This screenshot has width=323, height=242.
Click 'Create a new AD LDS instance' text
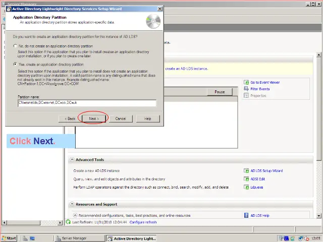pyautogui.click(x=96, y=170)
